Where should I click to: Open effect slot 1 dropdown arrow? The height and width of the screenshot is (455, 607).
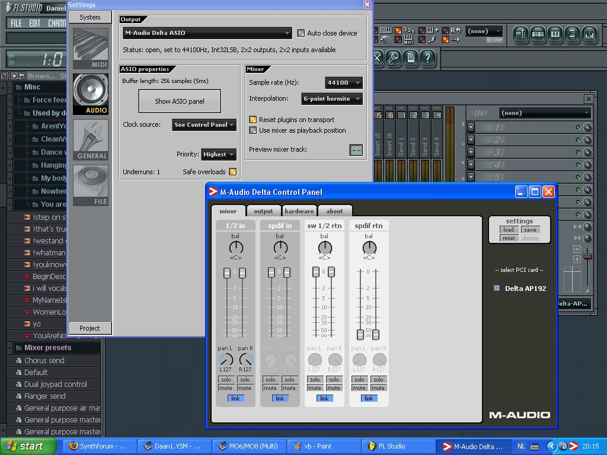point(471,127)
